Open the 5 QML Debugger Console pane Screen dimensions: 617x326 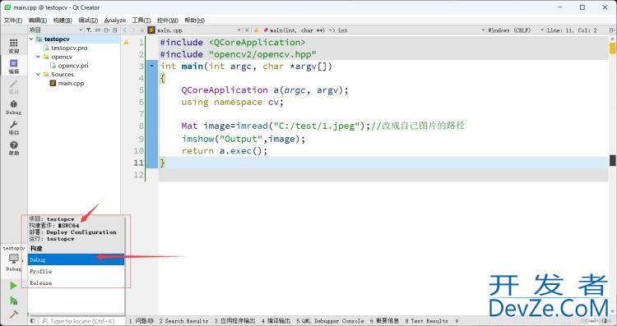[x=330, y=321]
